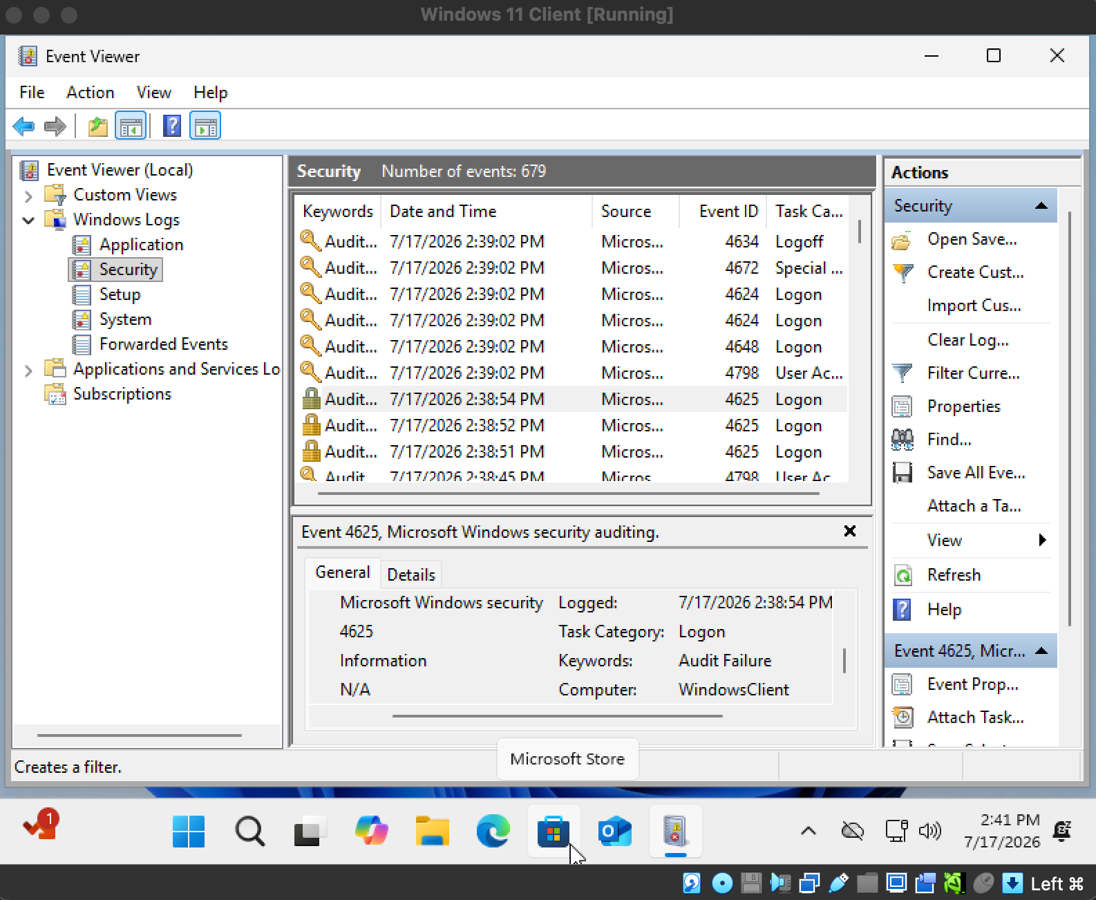Click Filter Current Log funnel icon
Image resolution: width=1096 pixels, height=900 pixels.
click(903, 373)
